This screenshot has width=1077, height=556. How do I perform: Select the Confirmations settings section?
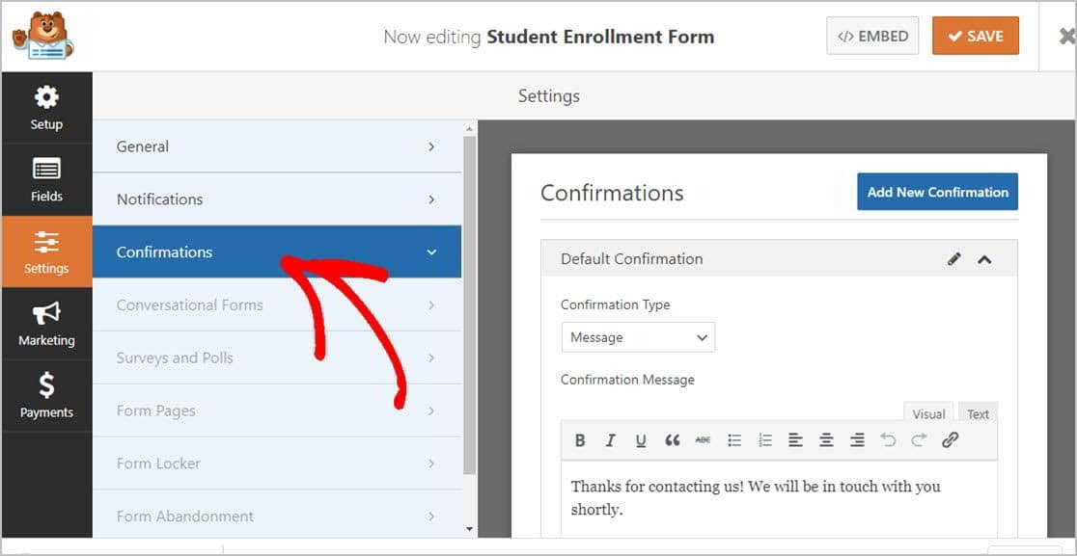coord(277,252)
